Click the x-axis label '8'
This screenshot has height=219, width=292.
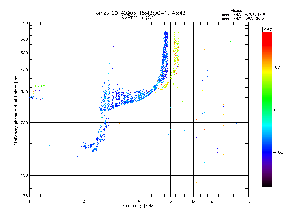193,201
